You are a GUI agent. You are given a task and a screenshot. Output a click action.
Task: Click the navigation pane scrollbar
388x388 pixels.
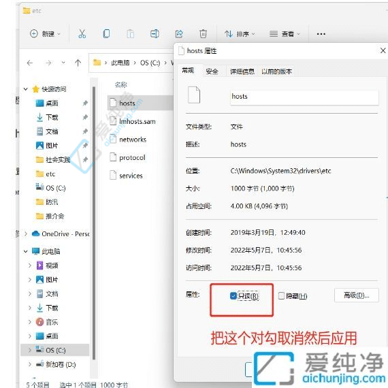pos(94,223)
